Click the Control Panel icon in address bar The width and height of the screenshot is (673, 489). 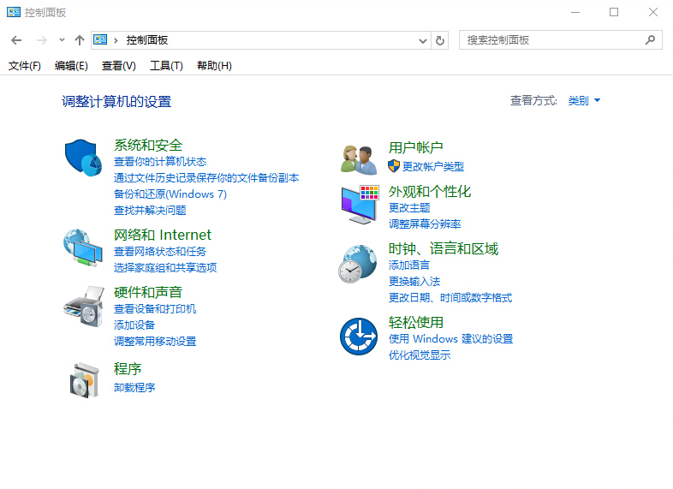point(100,40)
